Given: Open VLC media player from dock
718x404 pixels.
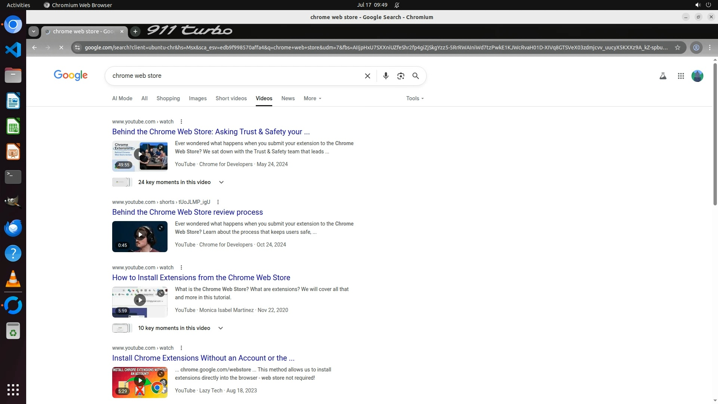Looking at the screenshot, I should coord(13,279).
